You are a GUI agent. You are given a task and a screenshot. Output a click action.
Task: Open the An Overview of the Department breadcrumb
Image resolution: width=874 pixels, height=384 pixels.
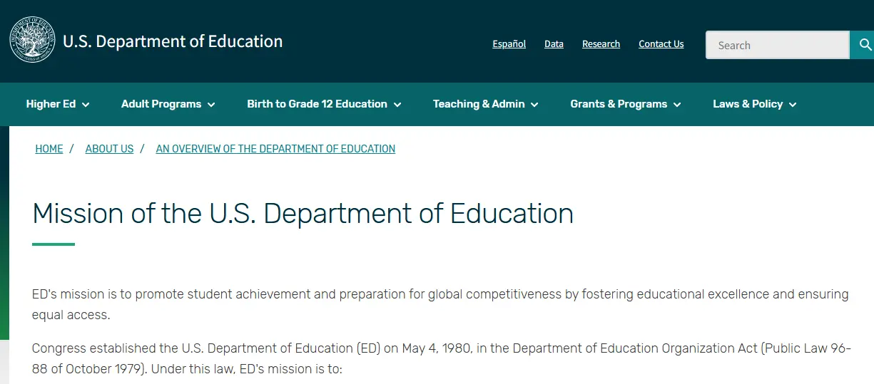(275, 149)
